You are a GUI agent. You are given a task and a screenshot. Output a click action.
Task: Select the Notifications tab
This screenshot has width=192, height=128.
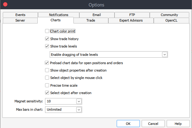[59, 15]
